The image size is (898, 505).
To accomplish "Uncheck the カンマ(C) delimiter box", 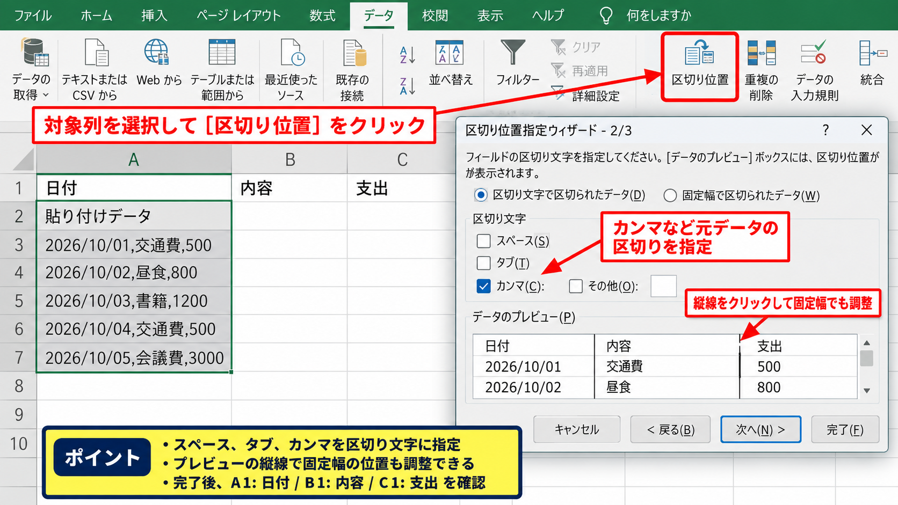I will [x=483, y=286].
